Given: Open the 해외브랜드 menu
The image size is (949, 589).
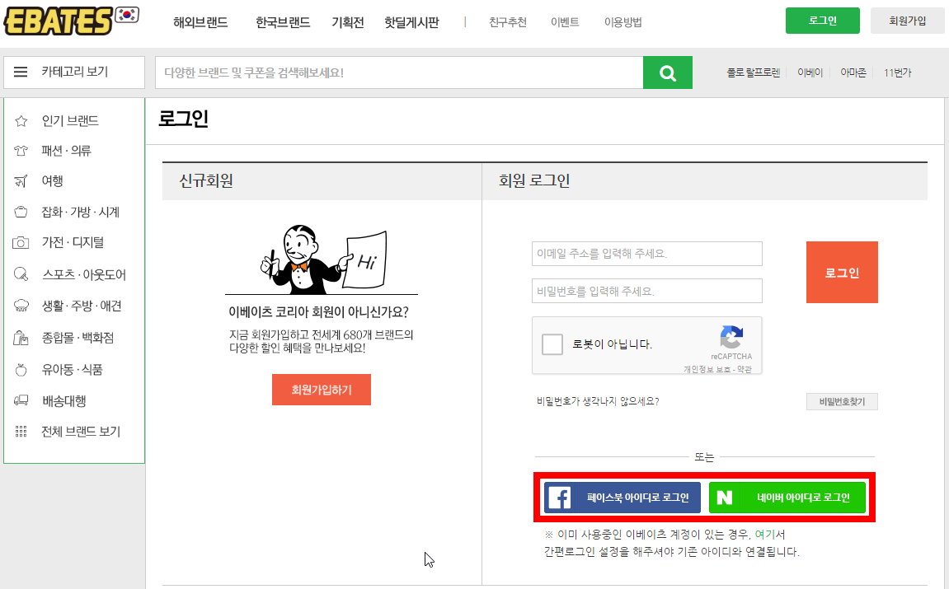Looking at the screenshot, I should (200, 22).
